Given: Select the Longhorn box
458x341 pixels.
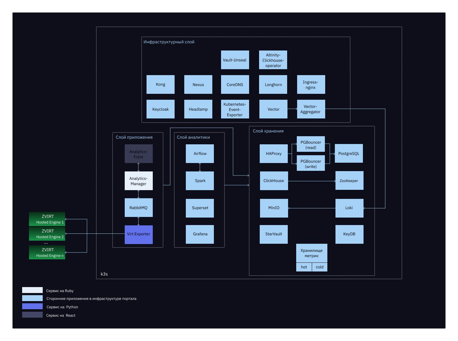Looking at the screenshot, I should coord(273,84).
